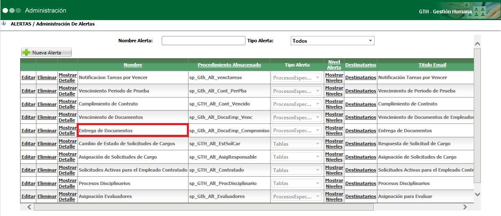The image size is (501, 216).
Task: Open Destinatarios for Cambio de Estado de Solicitudes
Action: tap(360, 144)
